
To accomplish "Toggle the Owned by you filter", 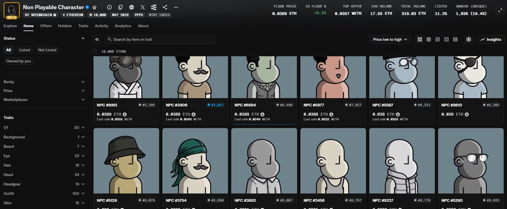I will (x=19, y=61).
